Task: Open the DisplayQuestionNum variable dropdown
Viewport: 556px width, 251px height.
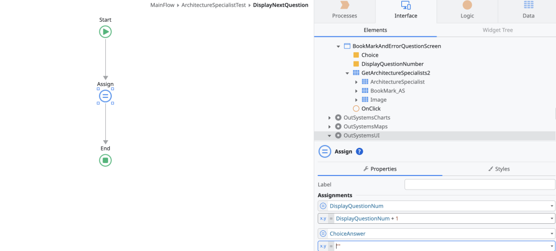Action: pos(552,206)
